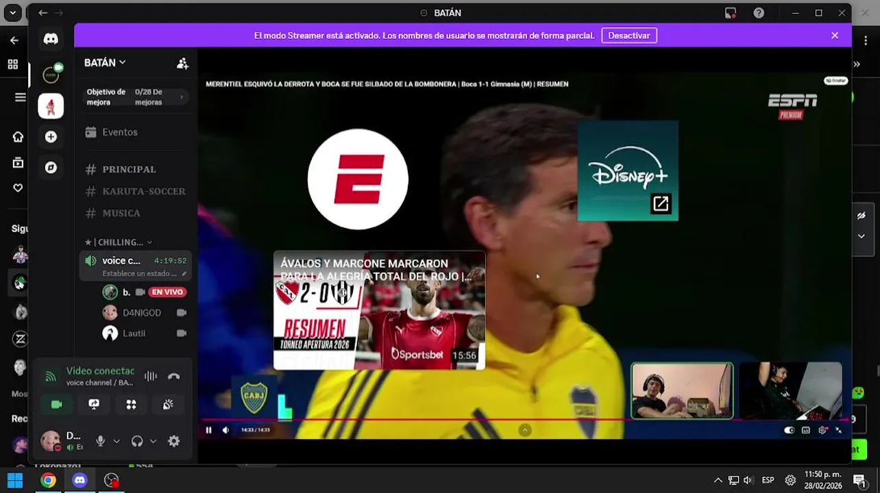This screenshot has height=493, width=880.
Task: Open connection signal info icon
Action: click(x=51, y=376)
